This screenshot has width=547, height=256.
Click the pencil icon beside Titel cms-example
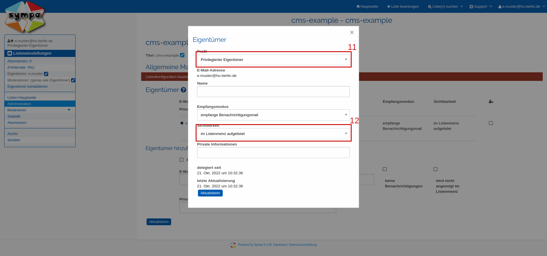pos(182,55)
